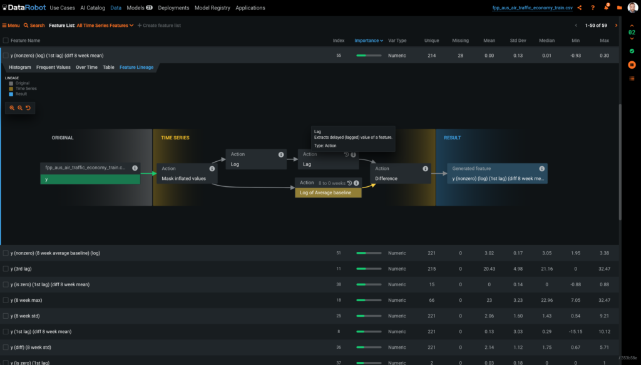The height and width of the screenshot is (365, 641).
Task: Open the notifications bell
Action: (x=605, y=7)
